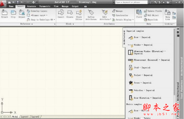Switch to the Annotate ribbon tab
This screenshot has width=184, height=119.
click(x=31, y=6)
